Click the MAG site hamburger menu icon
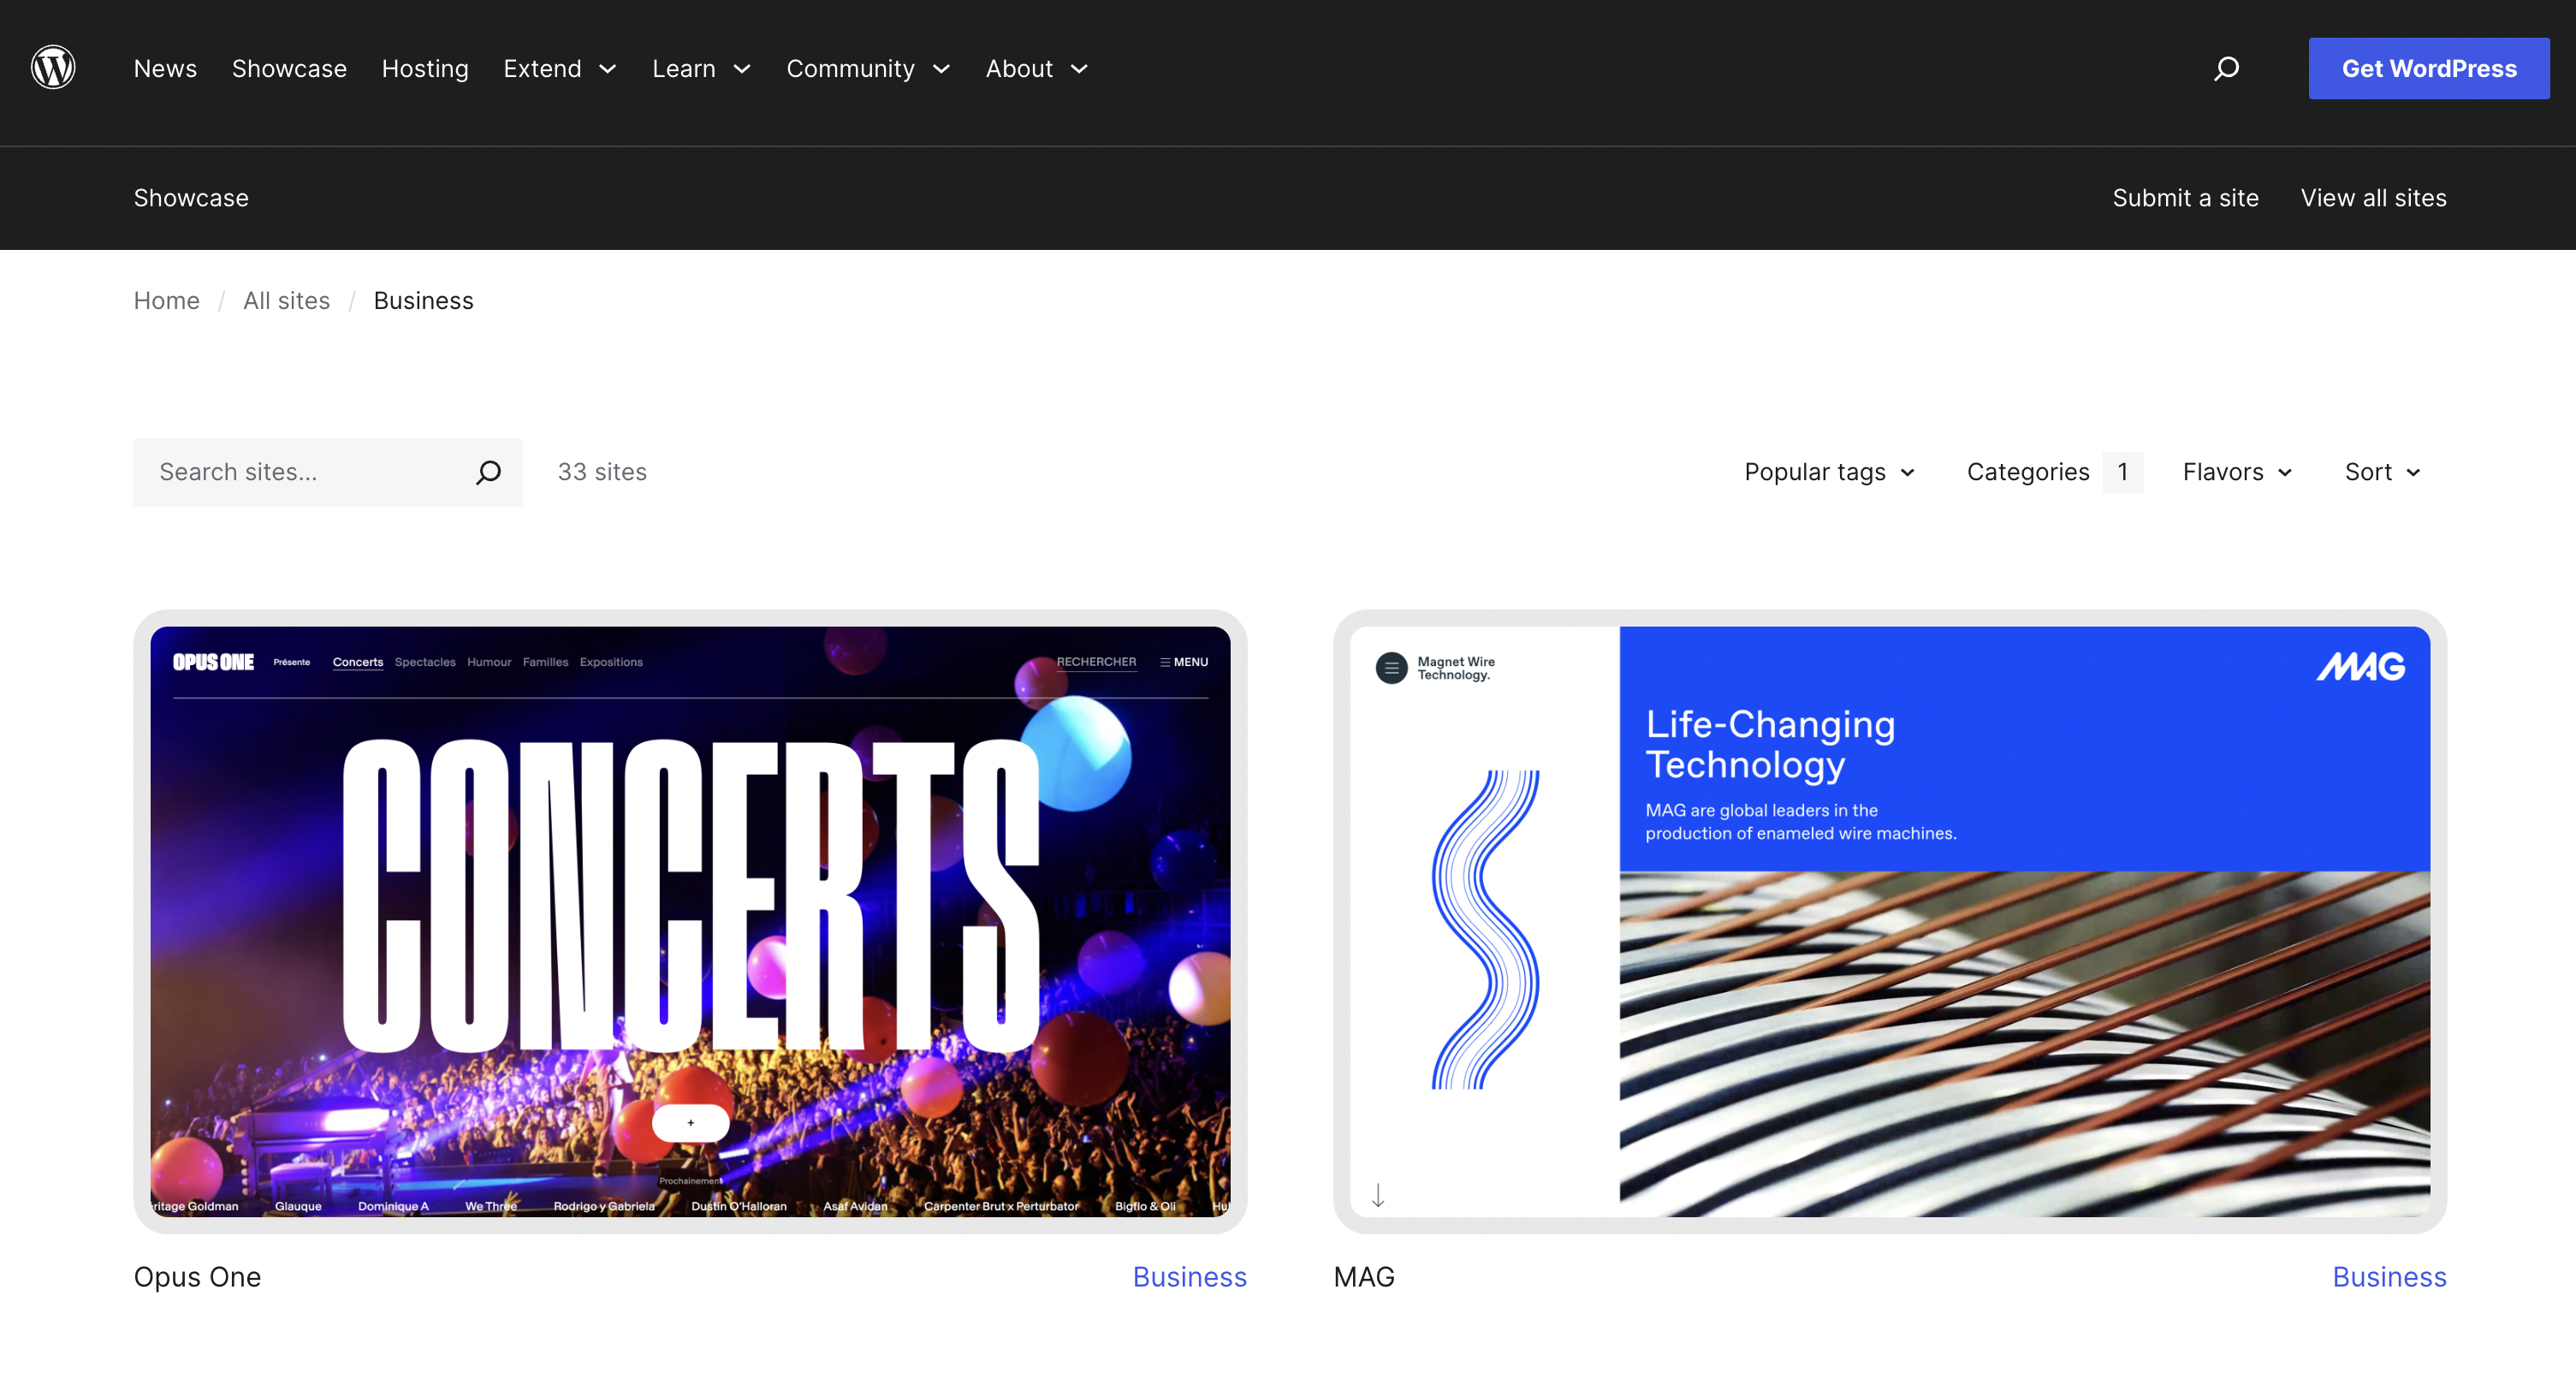 pyautogui.click(x=1391, y=668)
